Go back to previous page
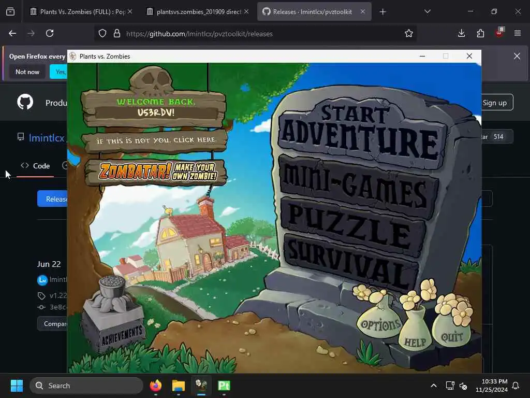530x398 pixels. point(12,33)
